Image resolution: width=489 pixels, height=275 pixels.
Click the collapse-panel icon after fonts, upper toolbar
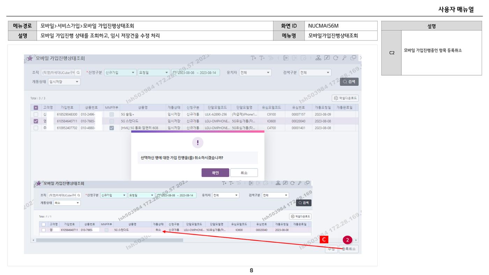click(286, 58)
